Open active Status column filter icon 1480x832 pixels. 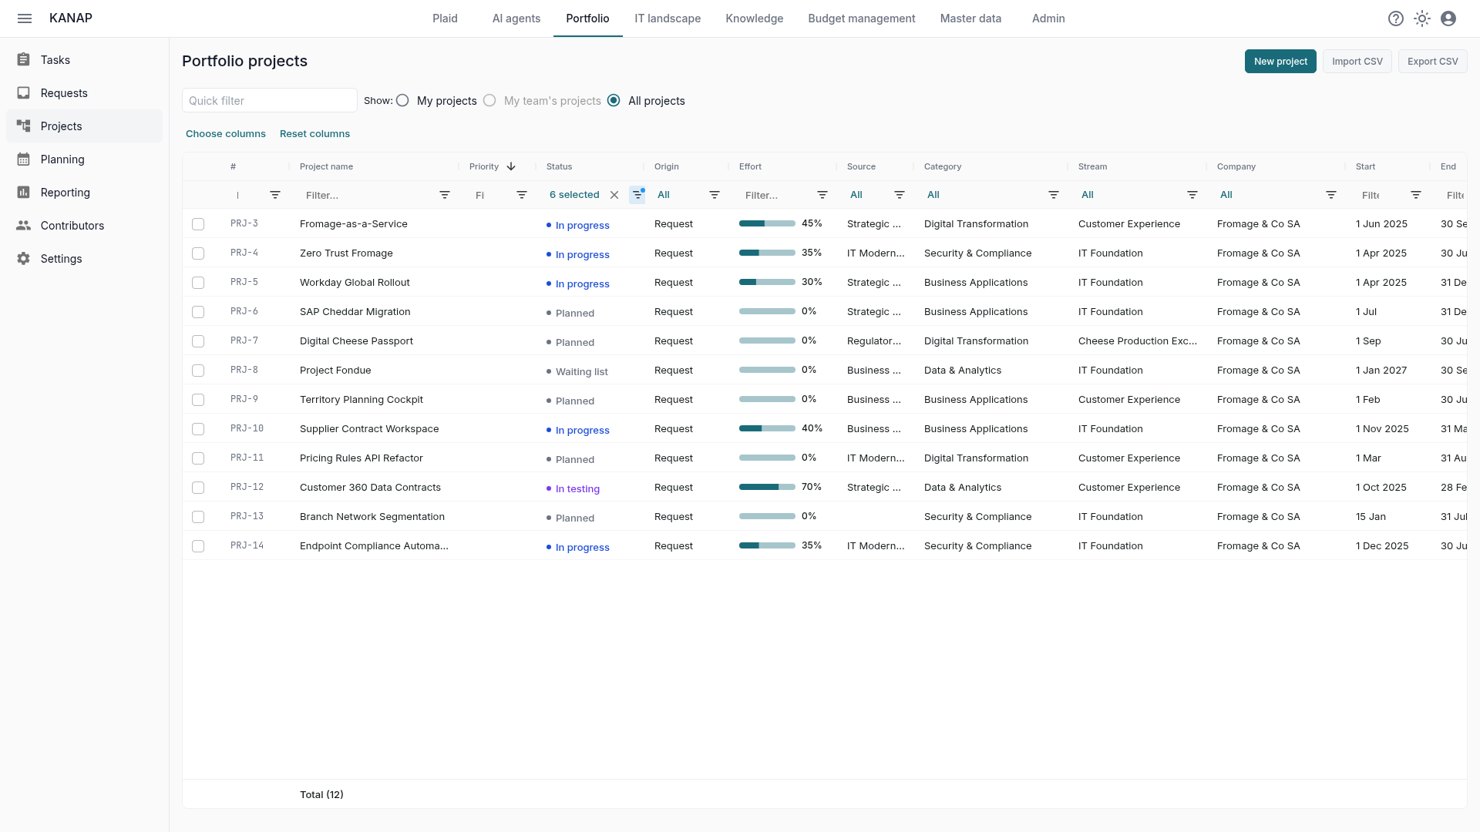pos(637,195)
